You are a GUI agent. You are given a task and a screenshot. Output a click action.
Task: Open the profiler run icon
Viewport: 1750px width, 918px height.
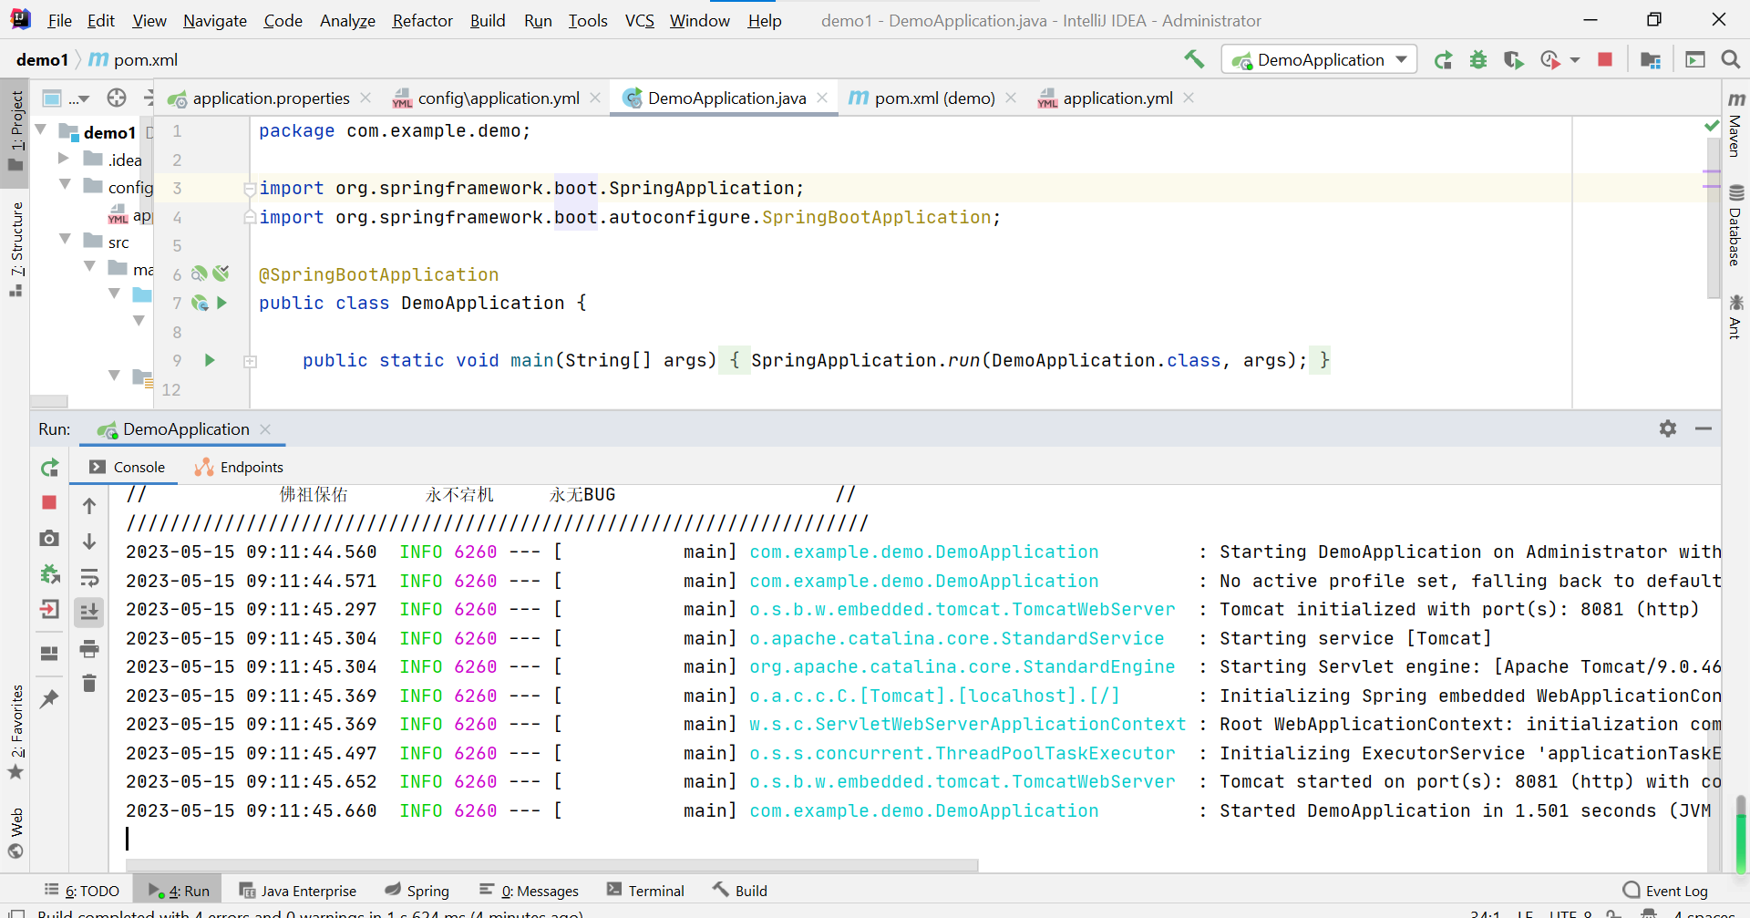click(1549, 60)
